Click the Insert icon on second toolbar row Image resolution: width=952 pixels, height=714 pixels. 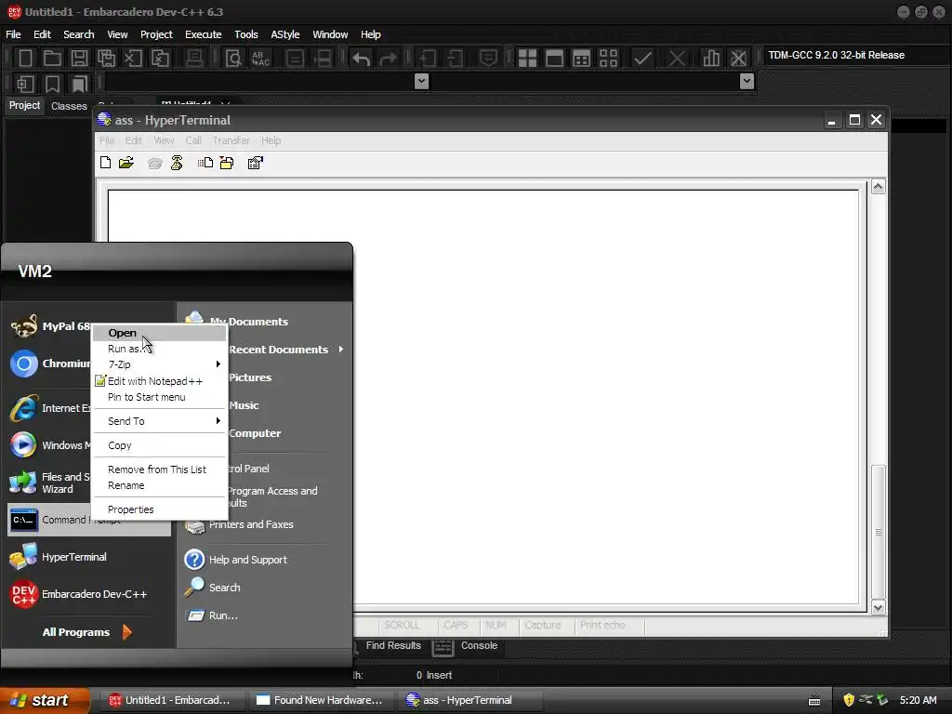tap(25, 84)
